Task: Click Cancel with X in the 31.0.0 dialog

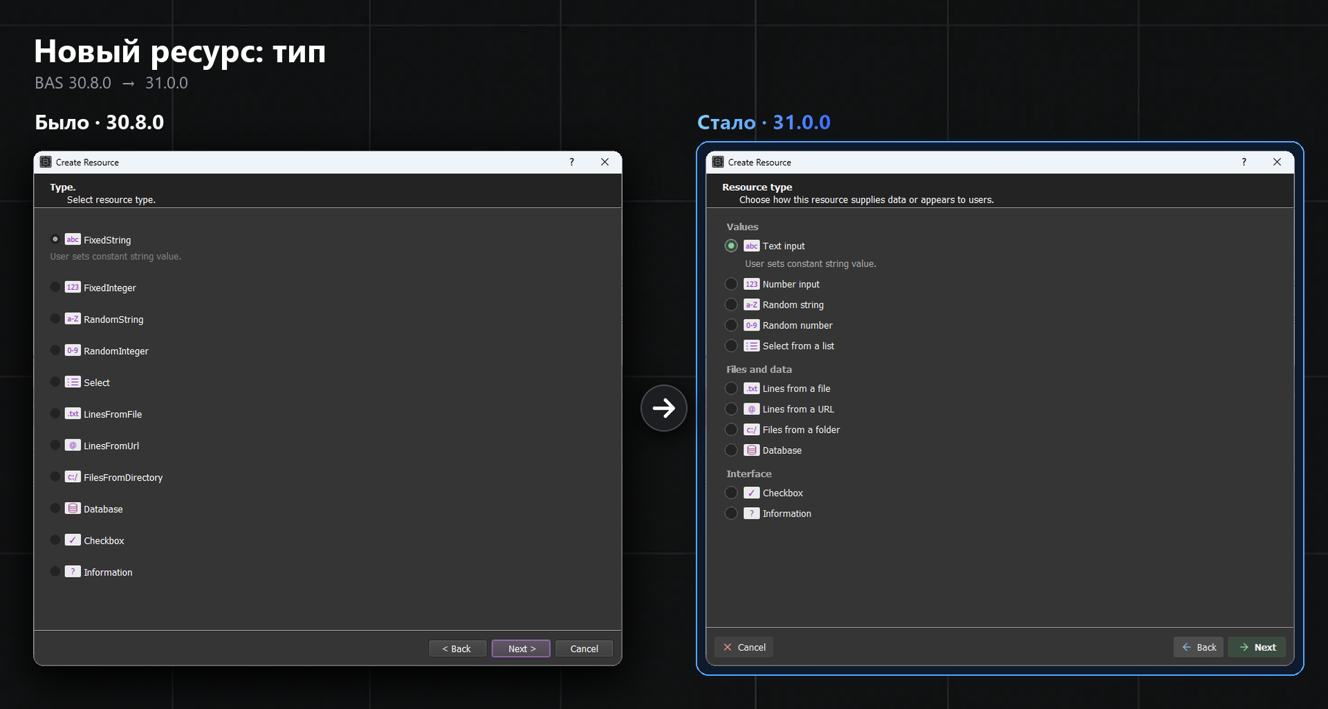Action: pos(744,647)
